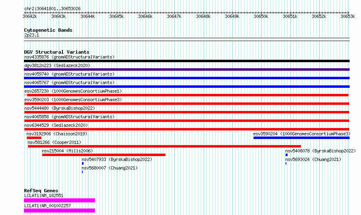The height and width of the screenshot is (215, 361).
Task: Click the LCLAT1|NM_182551 gene label
Action: pos(44,195)
